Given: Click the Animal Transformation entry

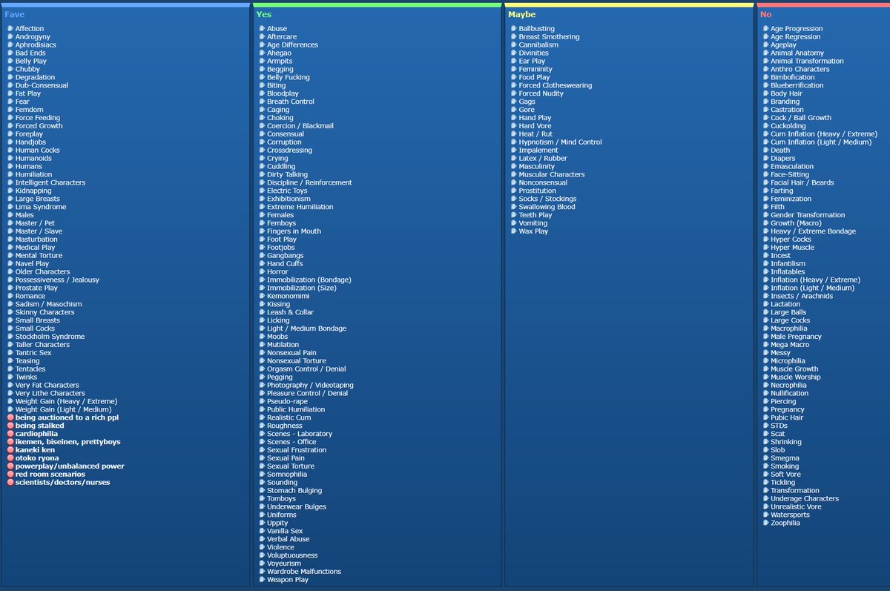Looking at the screenshot, I should point(807,61).
